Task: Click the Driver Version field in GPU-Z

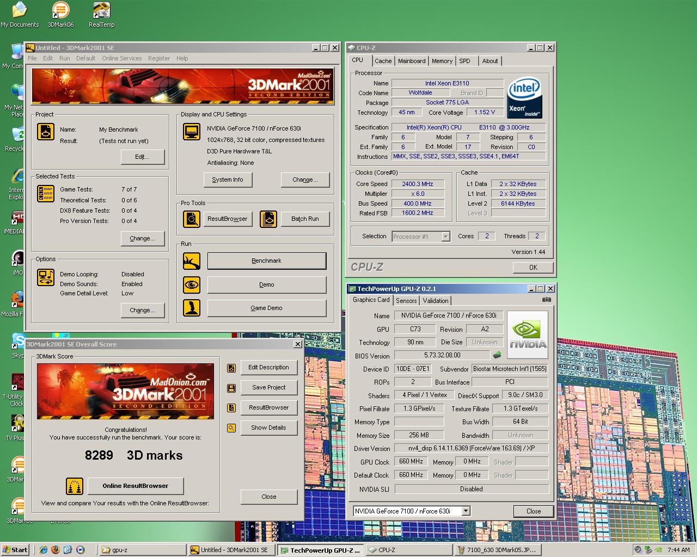Action: pyautogui.click(x=472, y=448)
